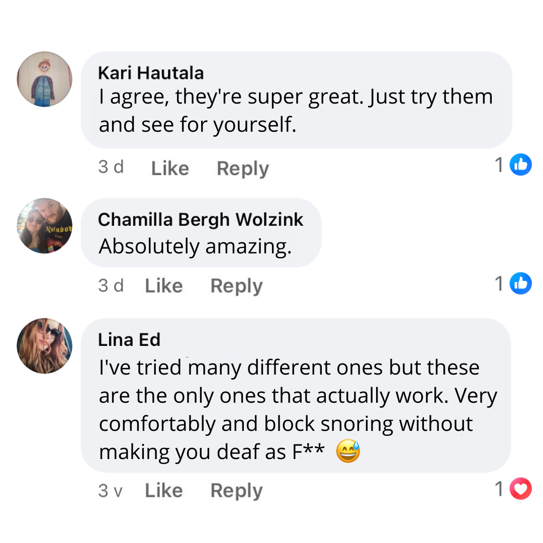Click the thumbs-up reaction on Kari Hautala's comment
543x543 pixels.
[520, 165]
